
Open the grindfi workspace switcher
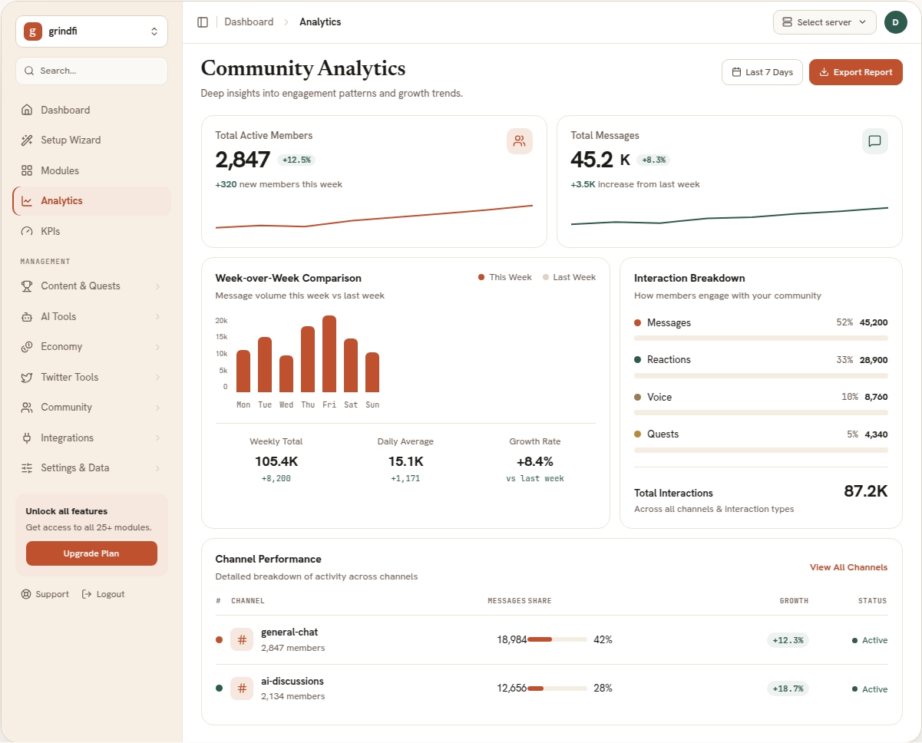tap(91, 31)
